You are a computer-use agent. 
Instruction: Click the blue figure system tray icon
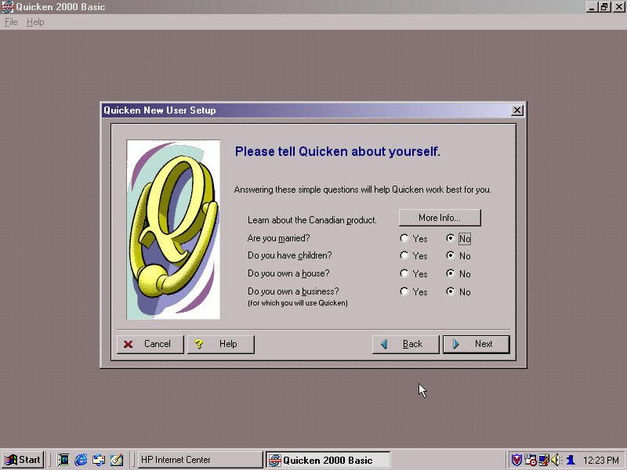(570, 460)
